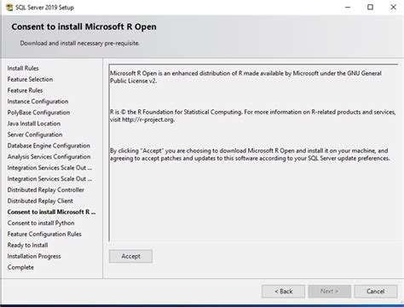Go to previous page with Back
Viewport: 404px width, 307px height.
coord(283,292)
